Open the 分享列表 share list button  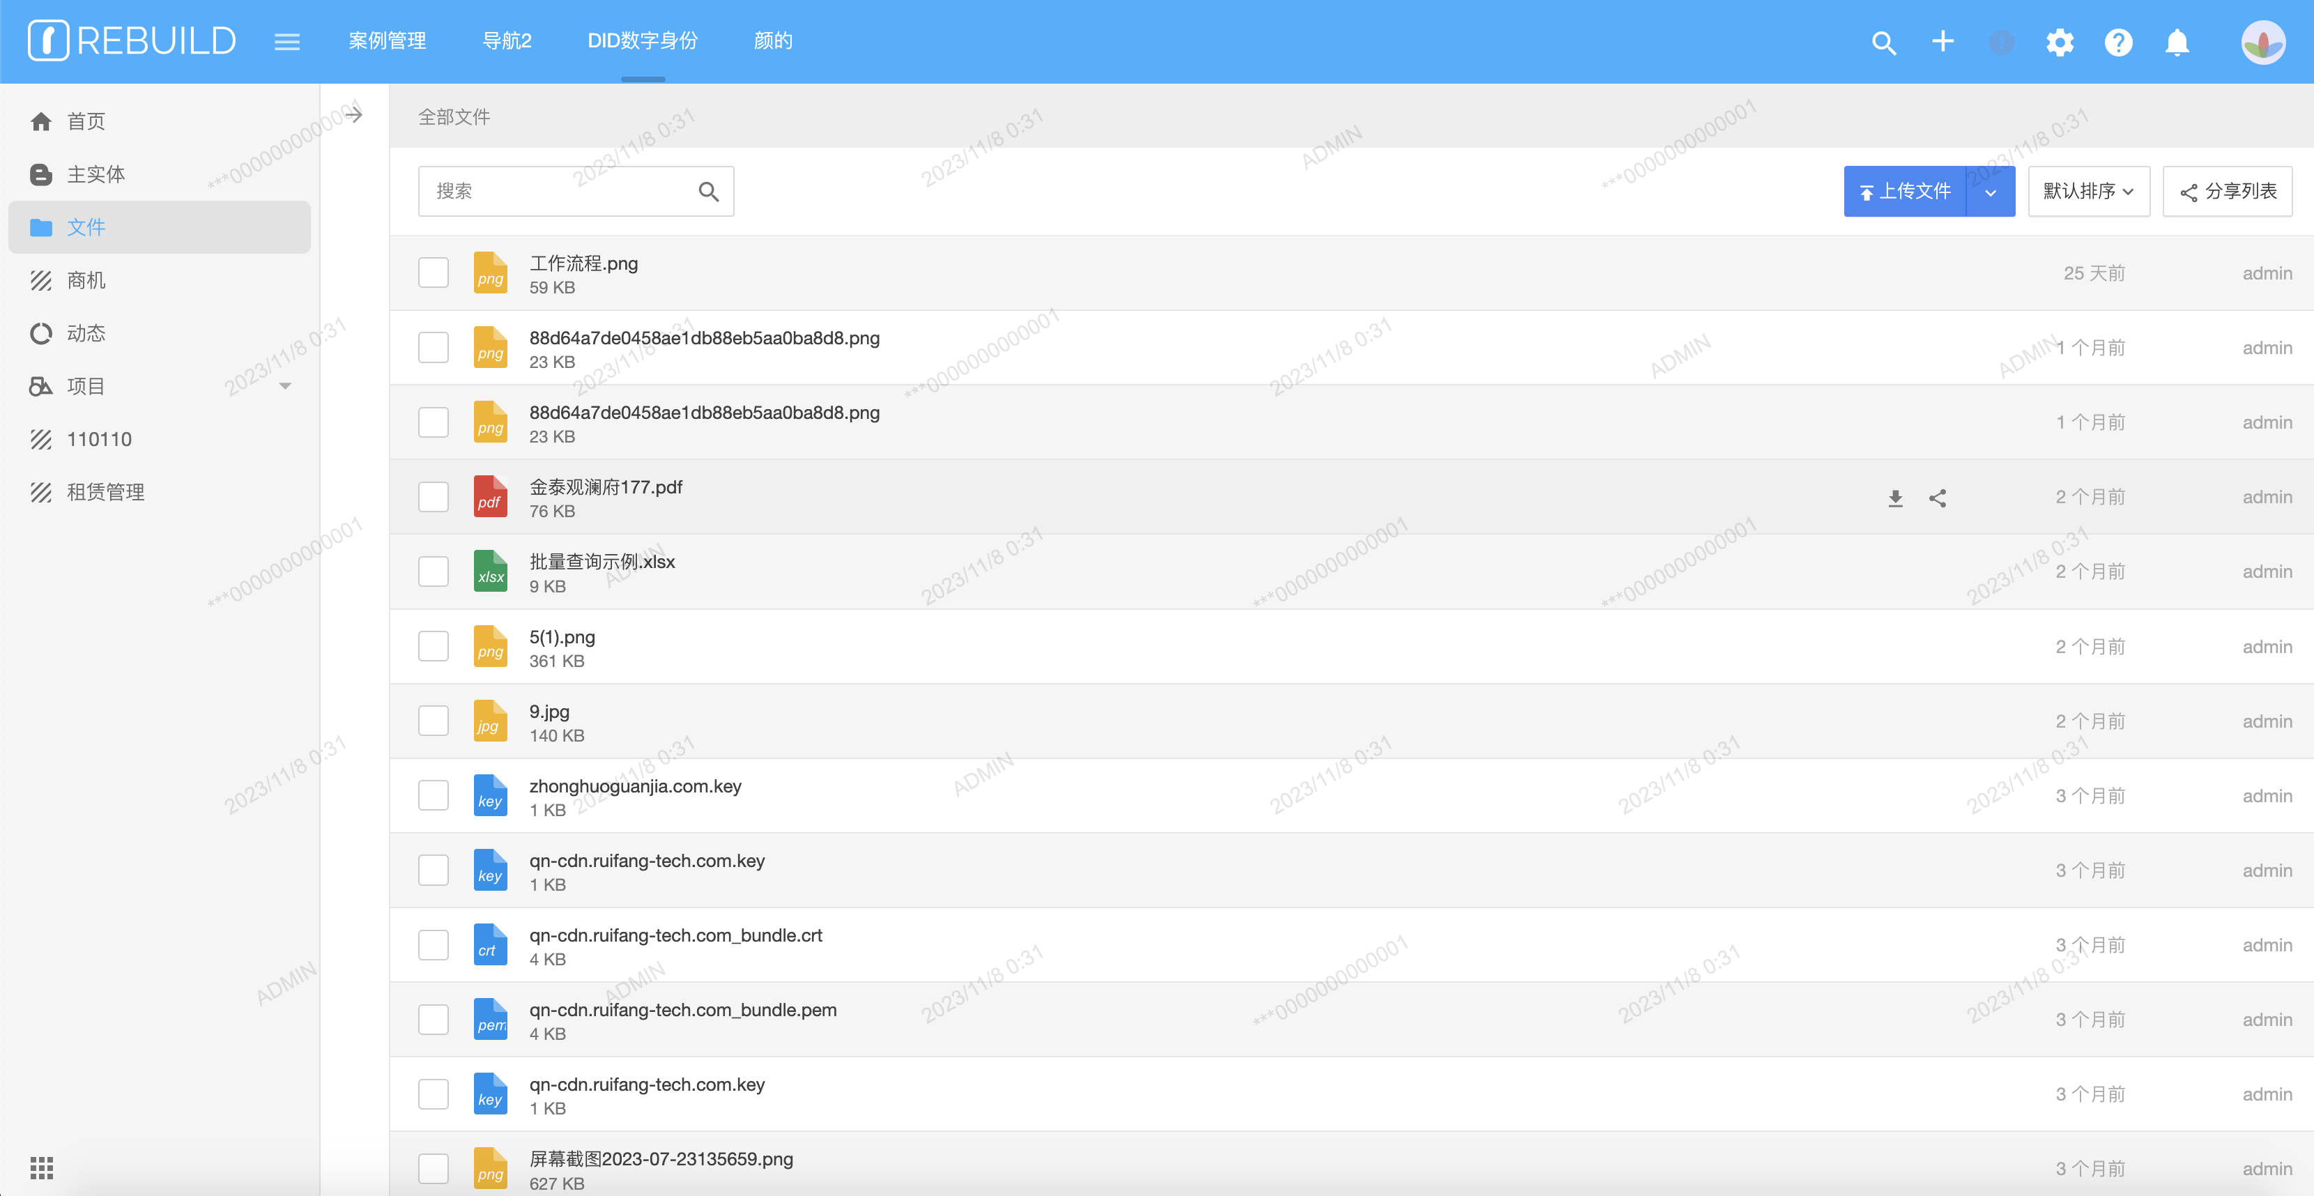tap(2228, 192)
